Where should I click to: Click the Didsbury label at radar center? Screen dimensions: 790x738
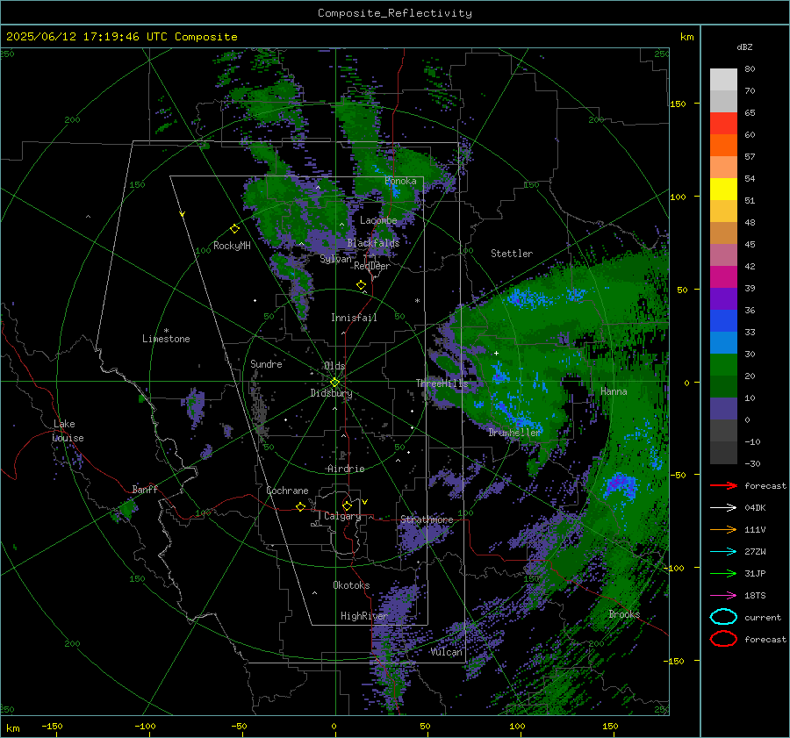point(331,393)
